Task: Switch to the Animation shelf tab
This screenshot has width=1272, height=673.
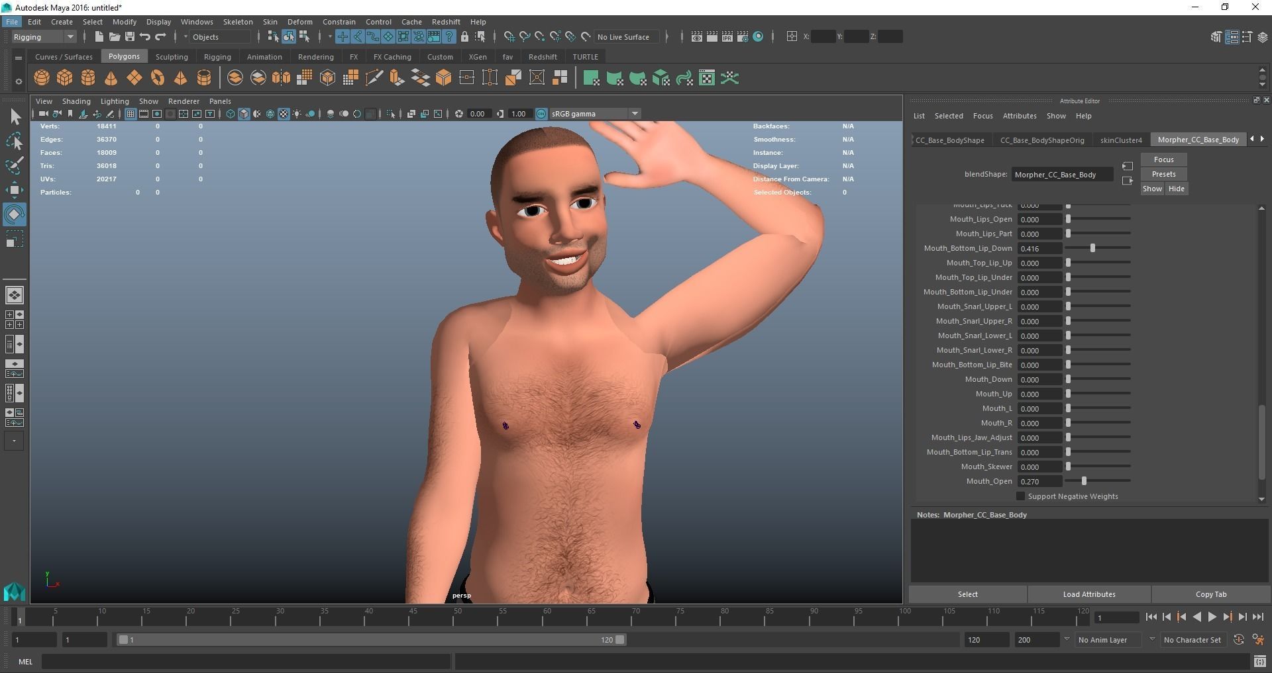Action: 264,57
